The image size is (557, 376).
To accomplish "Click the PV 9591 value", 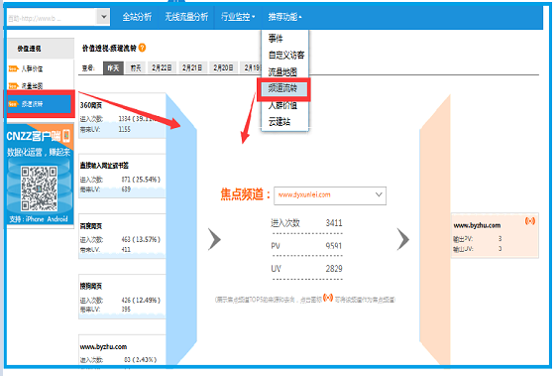I will (334, 246).
